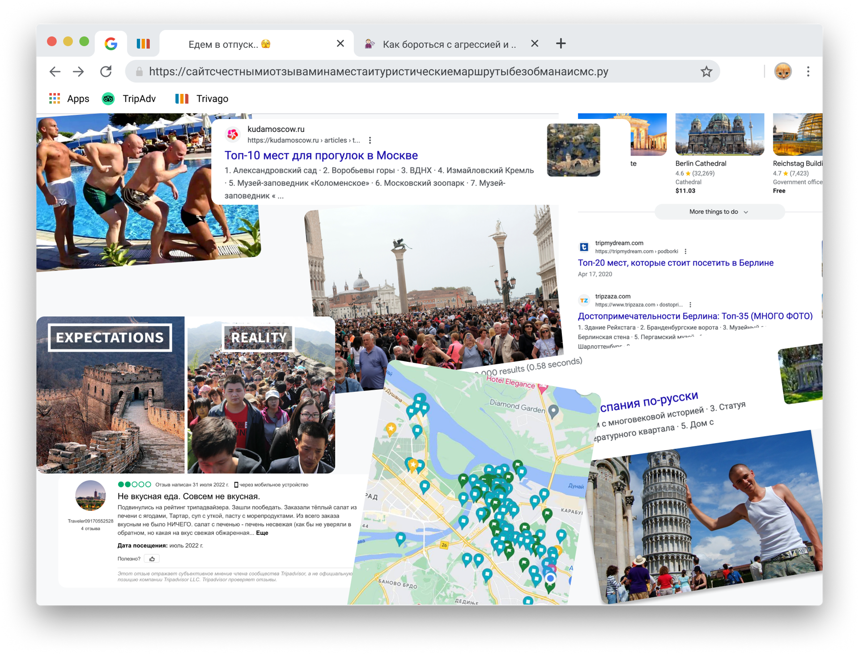This screenshot has width=859, height=654.
Task: Click the tripmydream.com favicon
Action: (584, 247)
